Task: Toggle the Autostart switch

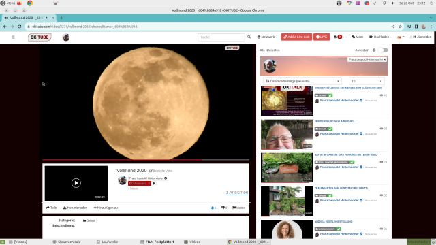Action: pos(384,50)
